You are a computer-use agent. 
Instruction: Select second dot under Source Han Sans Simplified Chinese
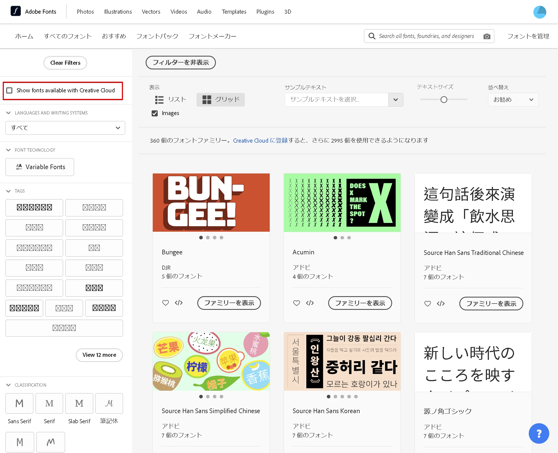[208, 397]
